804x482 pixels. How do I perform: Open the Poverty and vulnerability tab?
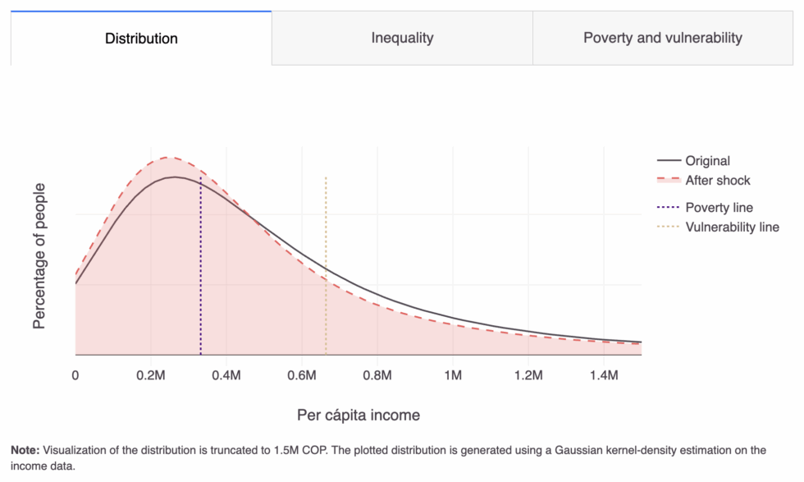[663, 38]
